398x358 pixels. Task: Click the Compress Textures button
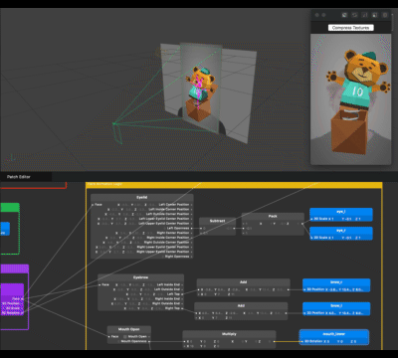(351, 28)
